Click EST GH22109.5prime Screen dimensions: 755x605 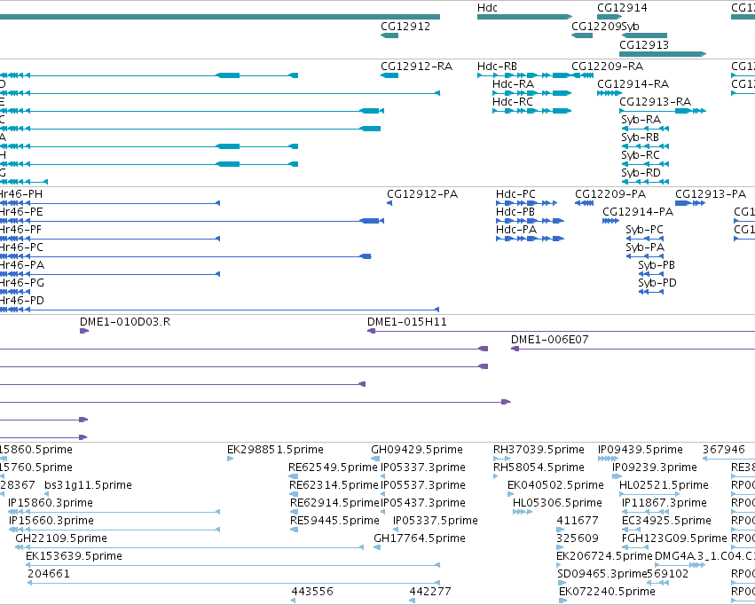click(x=61, y=539)
